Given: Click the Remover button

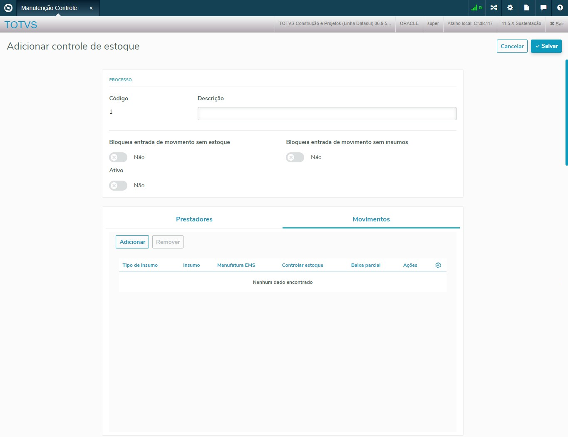Looking at the screenshot, I should coord(168,242).
